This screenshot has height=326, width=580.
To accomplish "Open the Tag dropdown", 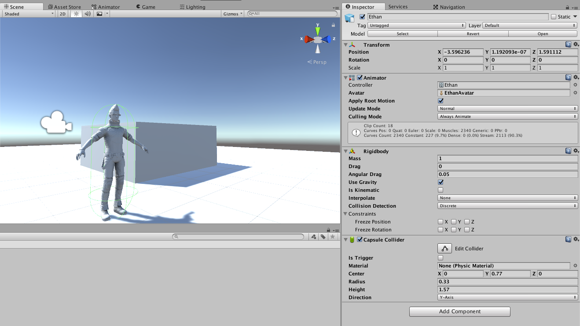I will click(x=417, y=26).
